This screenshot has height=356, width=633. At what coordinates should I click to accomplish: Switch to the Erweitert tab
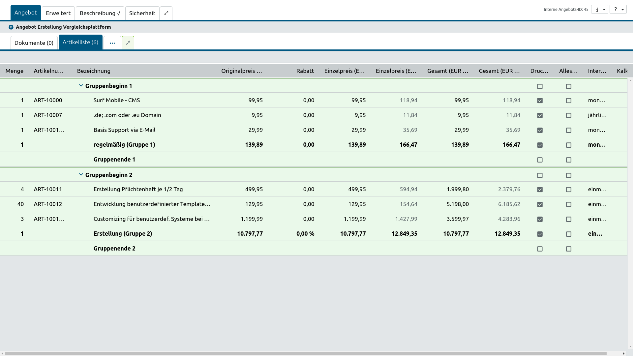[58, 13]
